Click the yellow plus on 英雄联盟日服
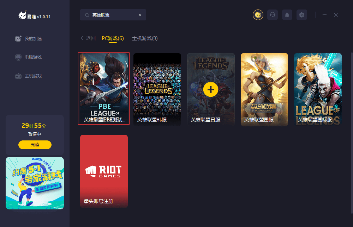This screenshot has height=227, width=353. click(211, 90)
